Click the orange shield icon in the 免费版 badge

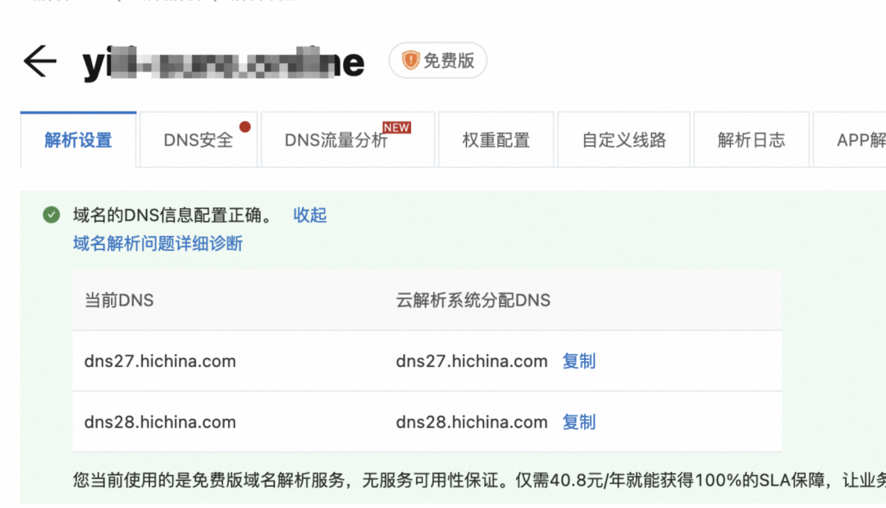410,61
